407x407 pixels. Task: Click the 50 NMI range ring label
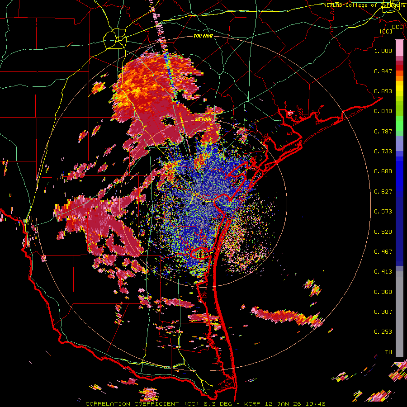pos(203,119)
